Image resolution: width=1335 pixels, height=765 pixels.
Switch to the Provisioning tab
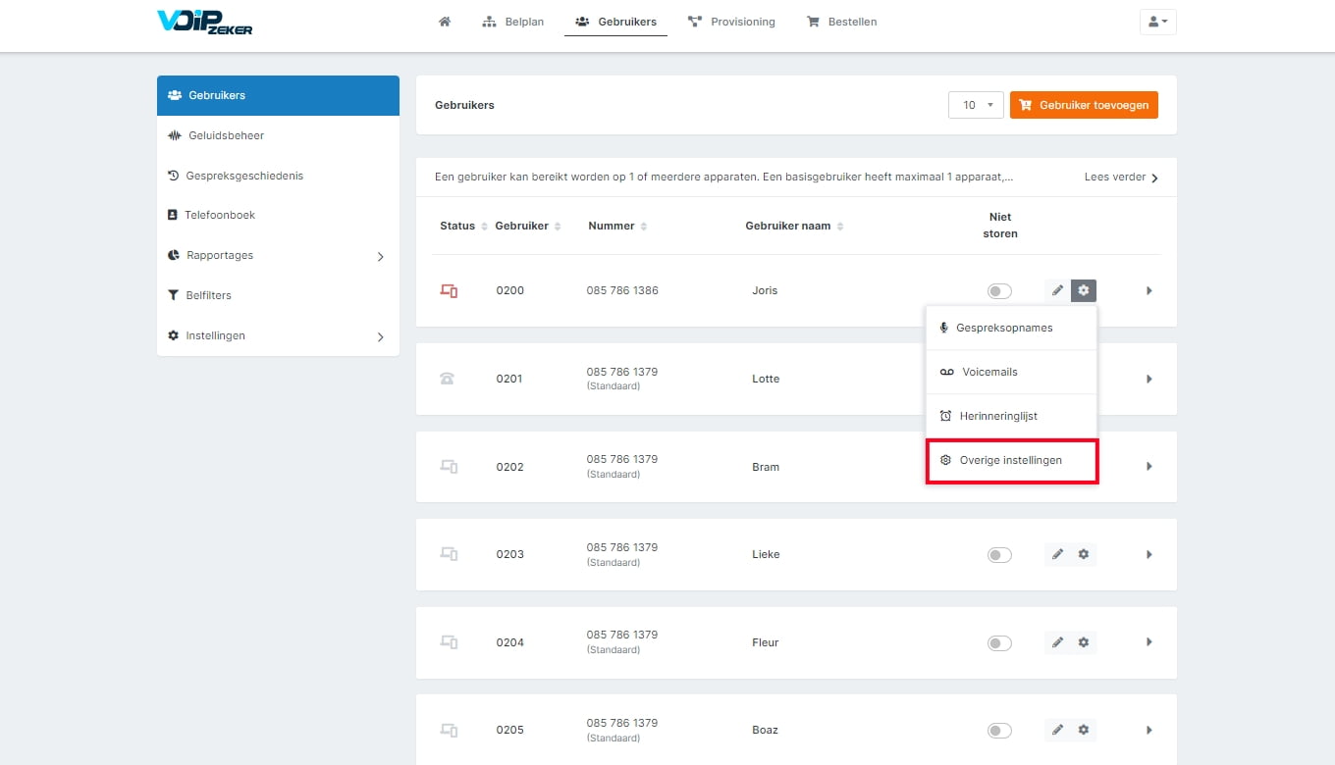click(731, 22)
